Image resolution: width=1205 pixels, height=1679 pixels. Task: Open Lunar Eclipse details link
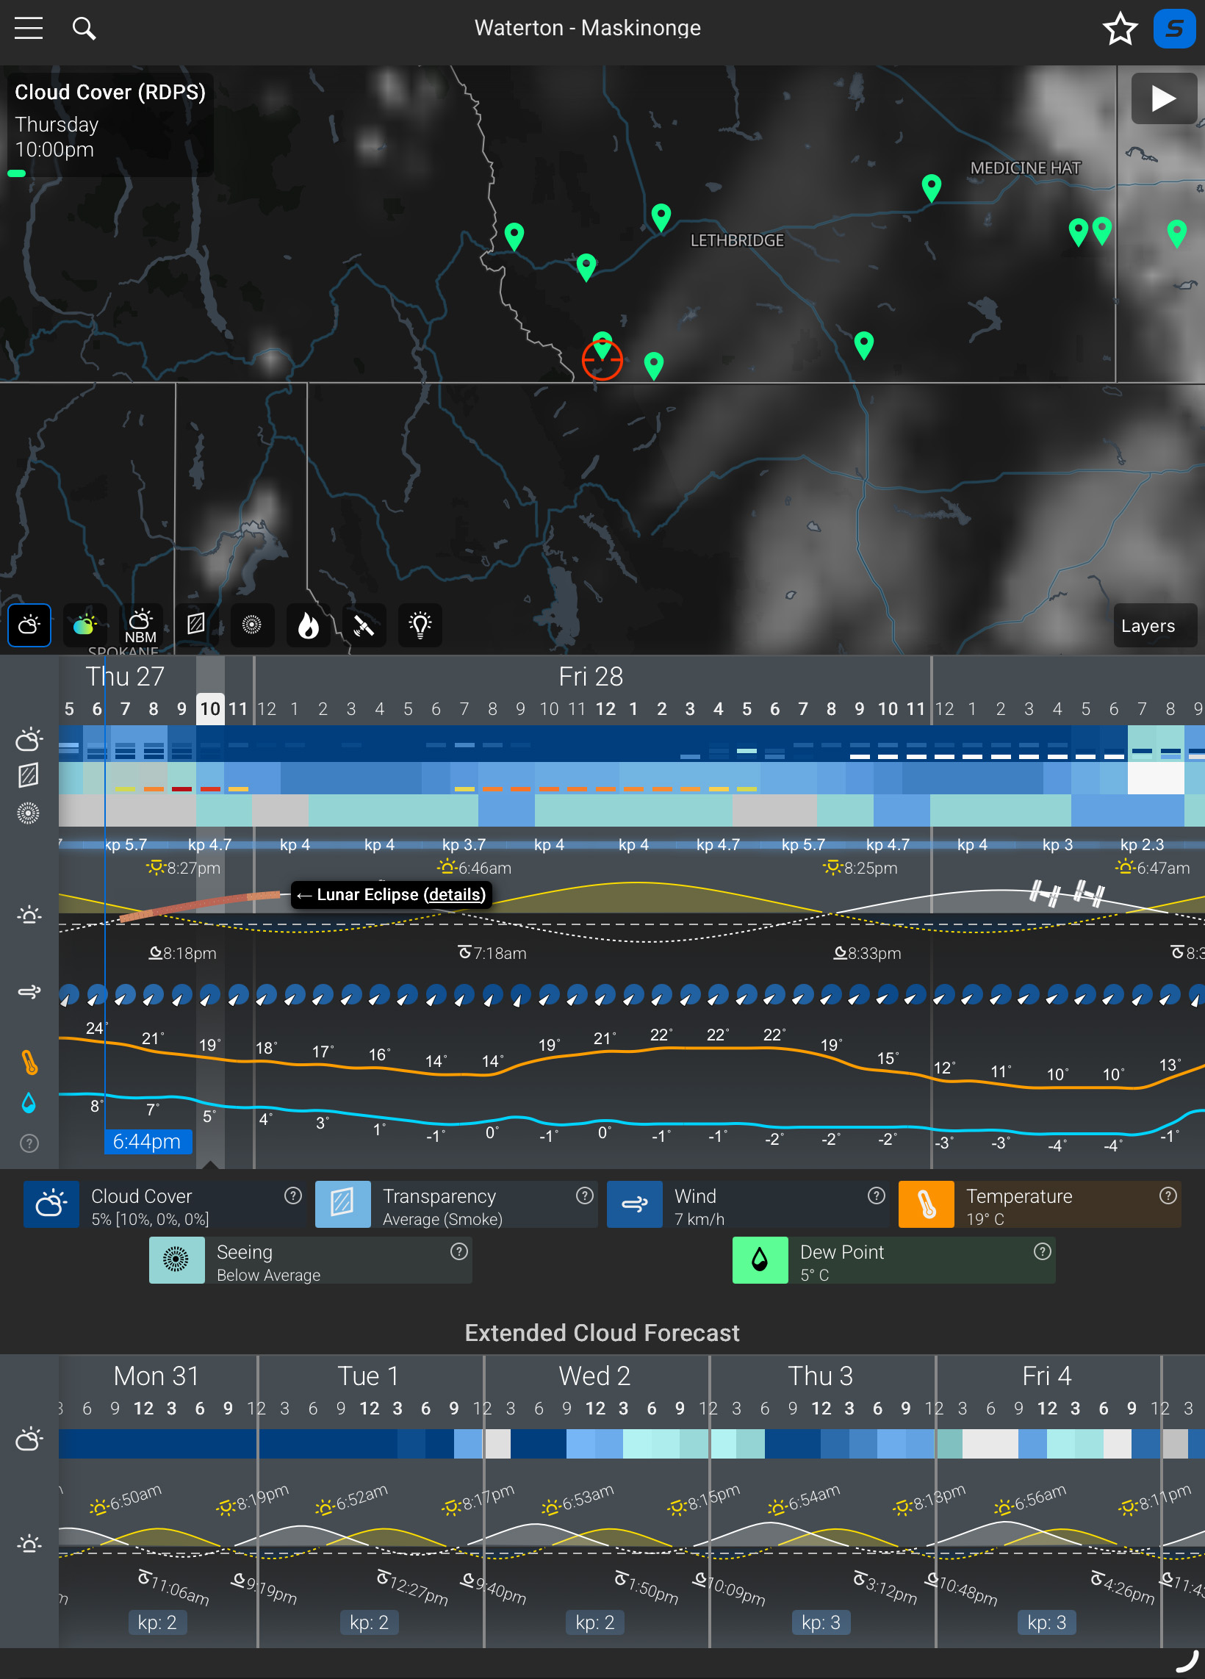455,894
